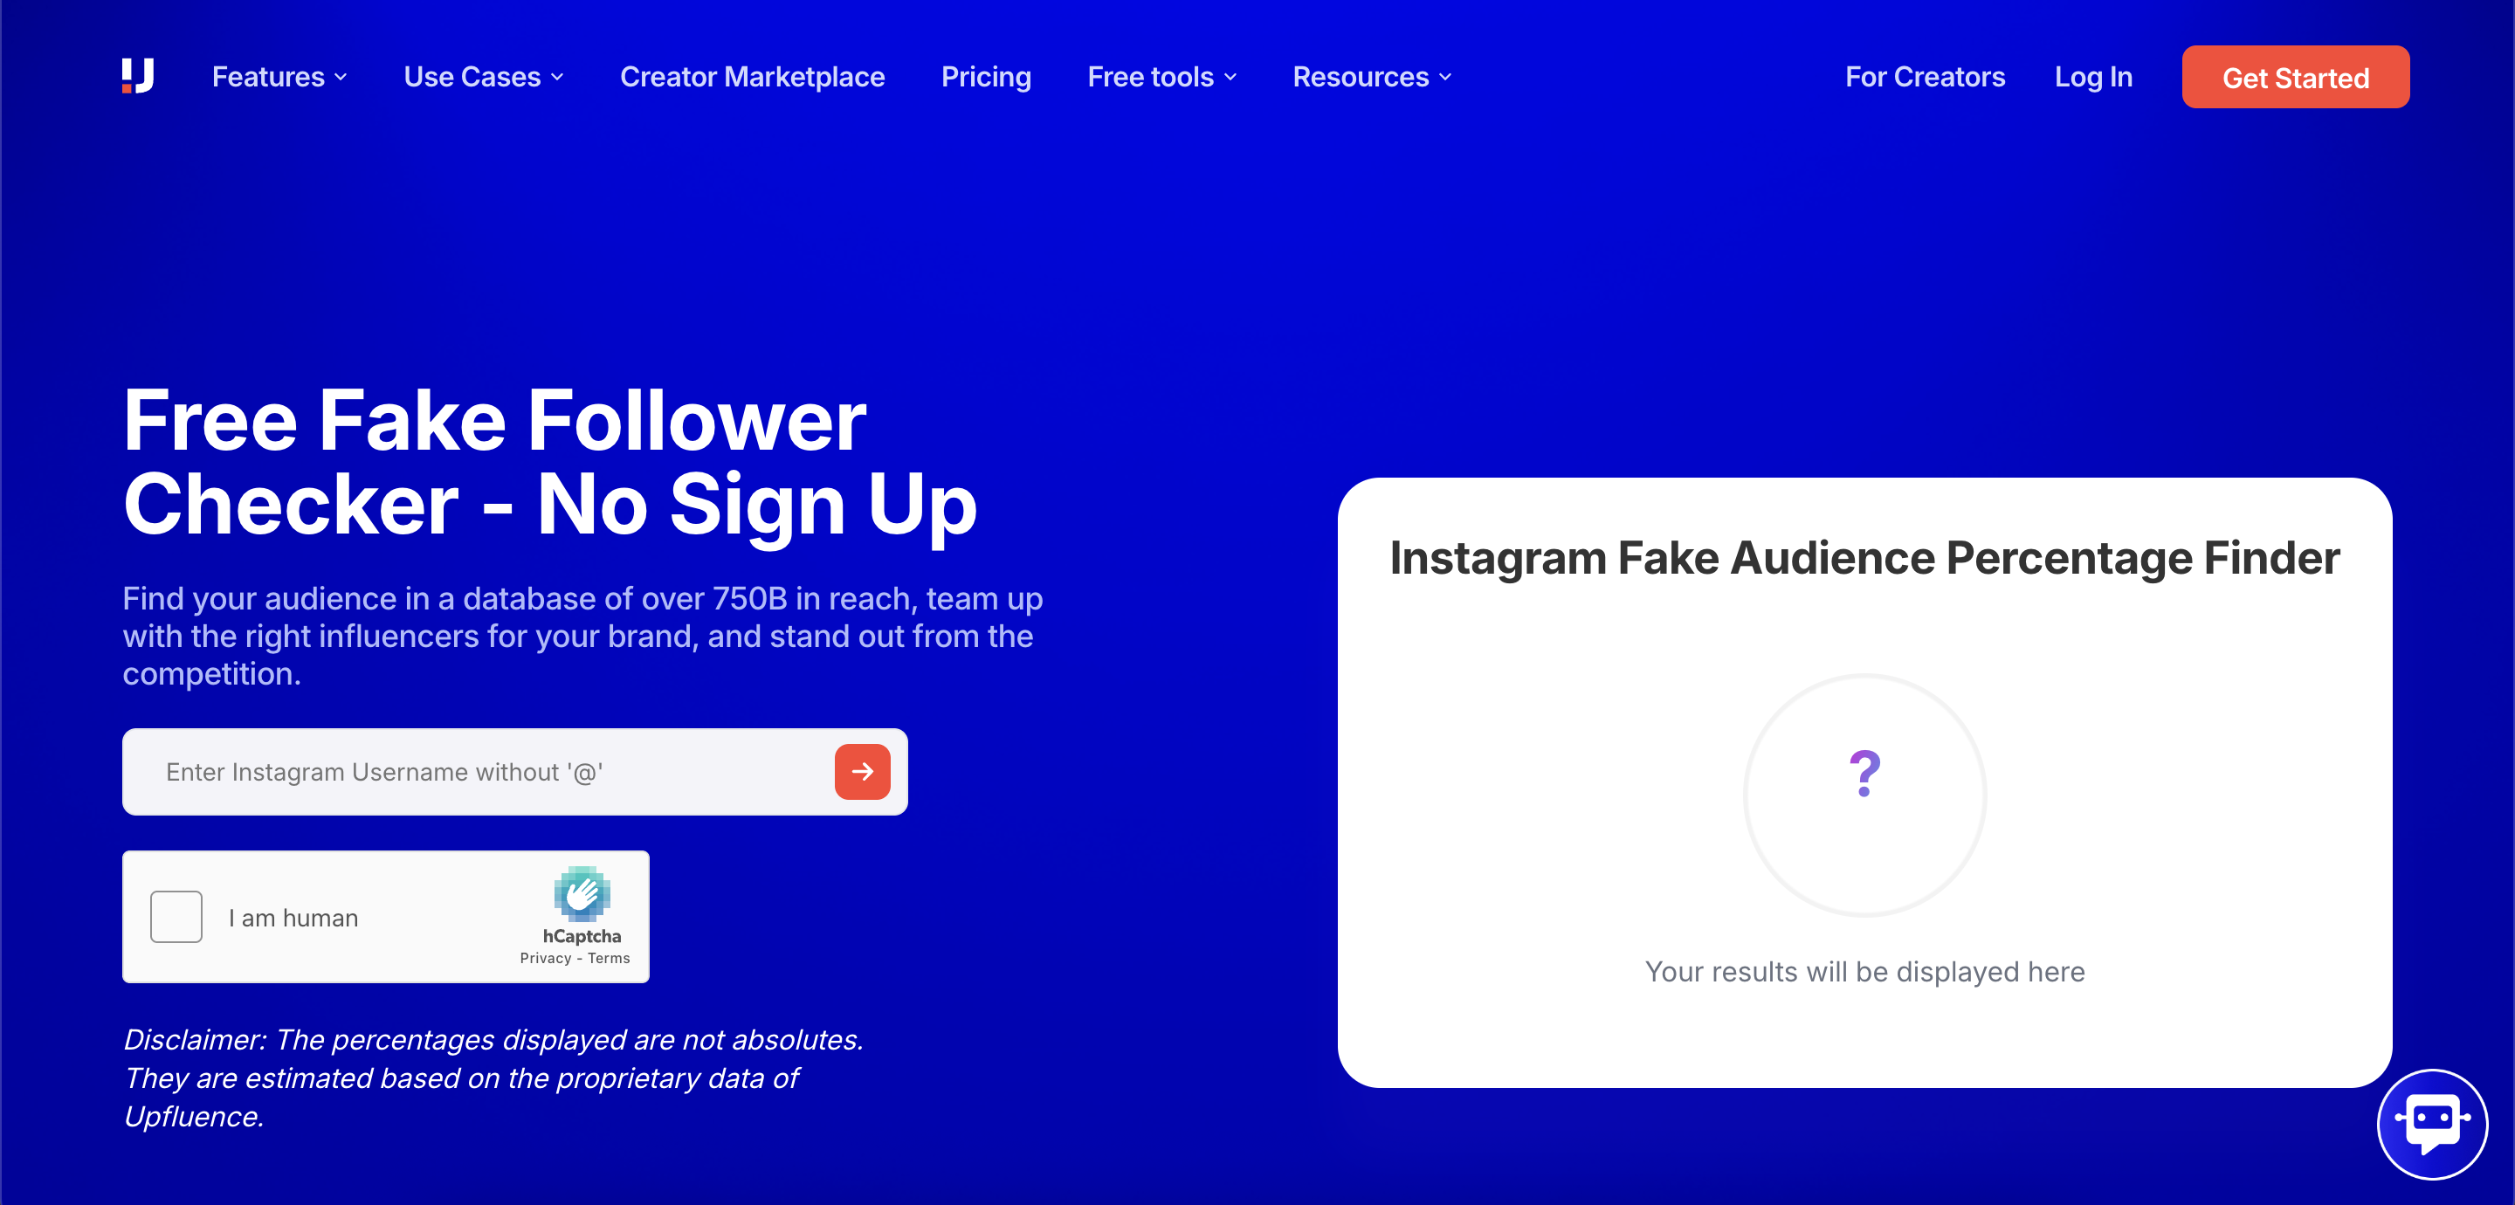Expand the Use Cases dropdown
Screen dimensions: 2515x1205
click(x=482, y=77)
